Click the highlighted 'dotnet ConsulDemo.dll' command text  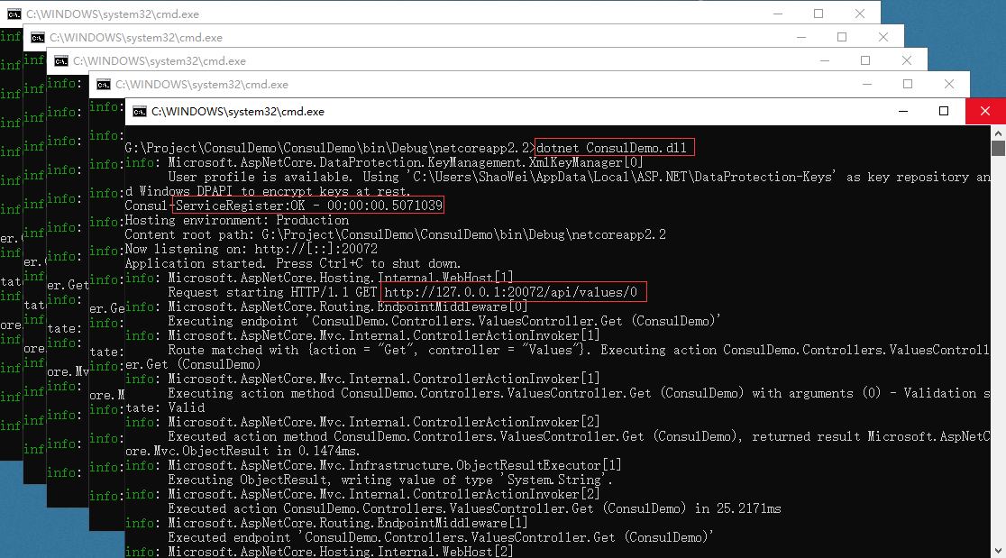(615, 148)
